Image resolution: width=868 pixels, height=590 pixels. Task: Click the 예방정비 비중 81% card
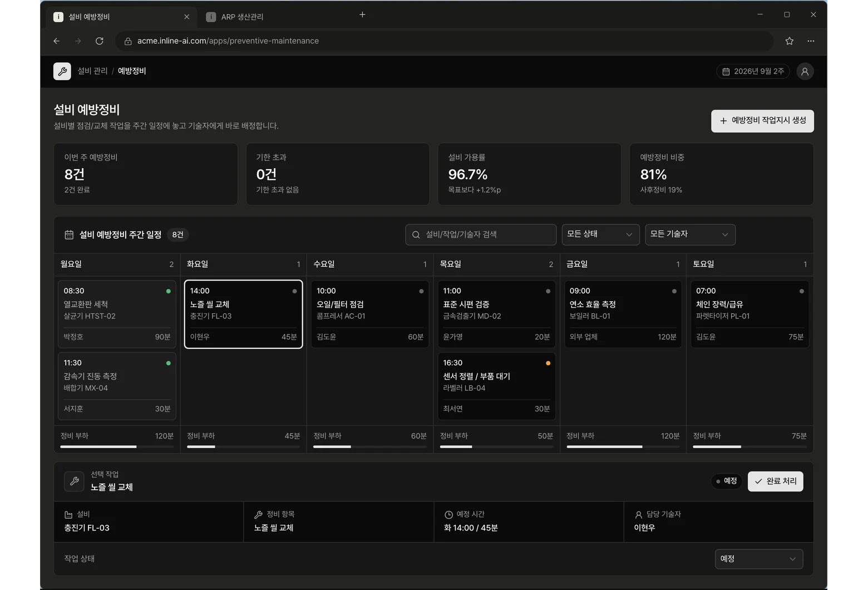coord(721,174)
